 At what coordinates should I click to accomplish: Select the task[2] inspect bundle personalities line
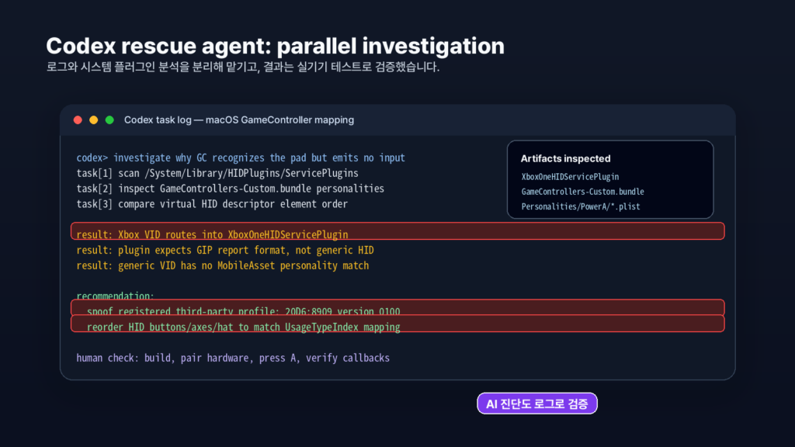tap(230, 189)
